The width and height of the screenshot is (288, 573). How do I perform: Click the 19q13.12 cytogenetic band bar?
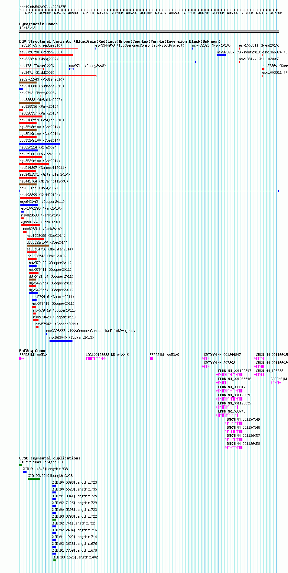[149, 31]
